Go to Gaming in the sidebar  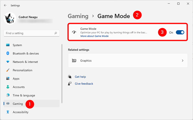click(18, 104)
